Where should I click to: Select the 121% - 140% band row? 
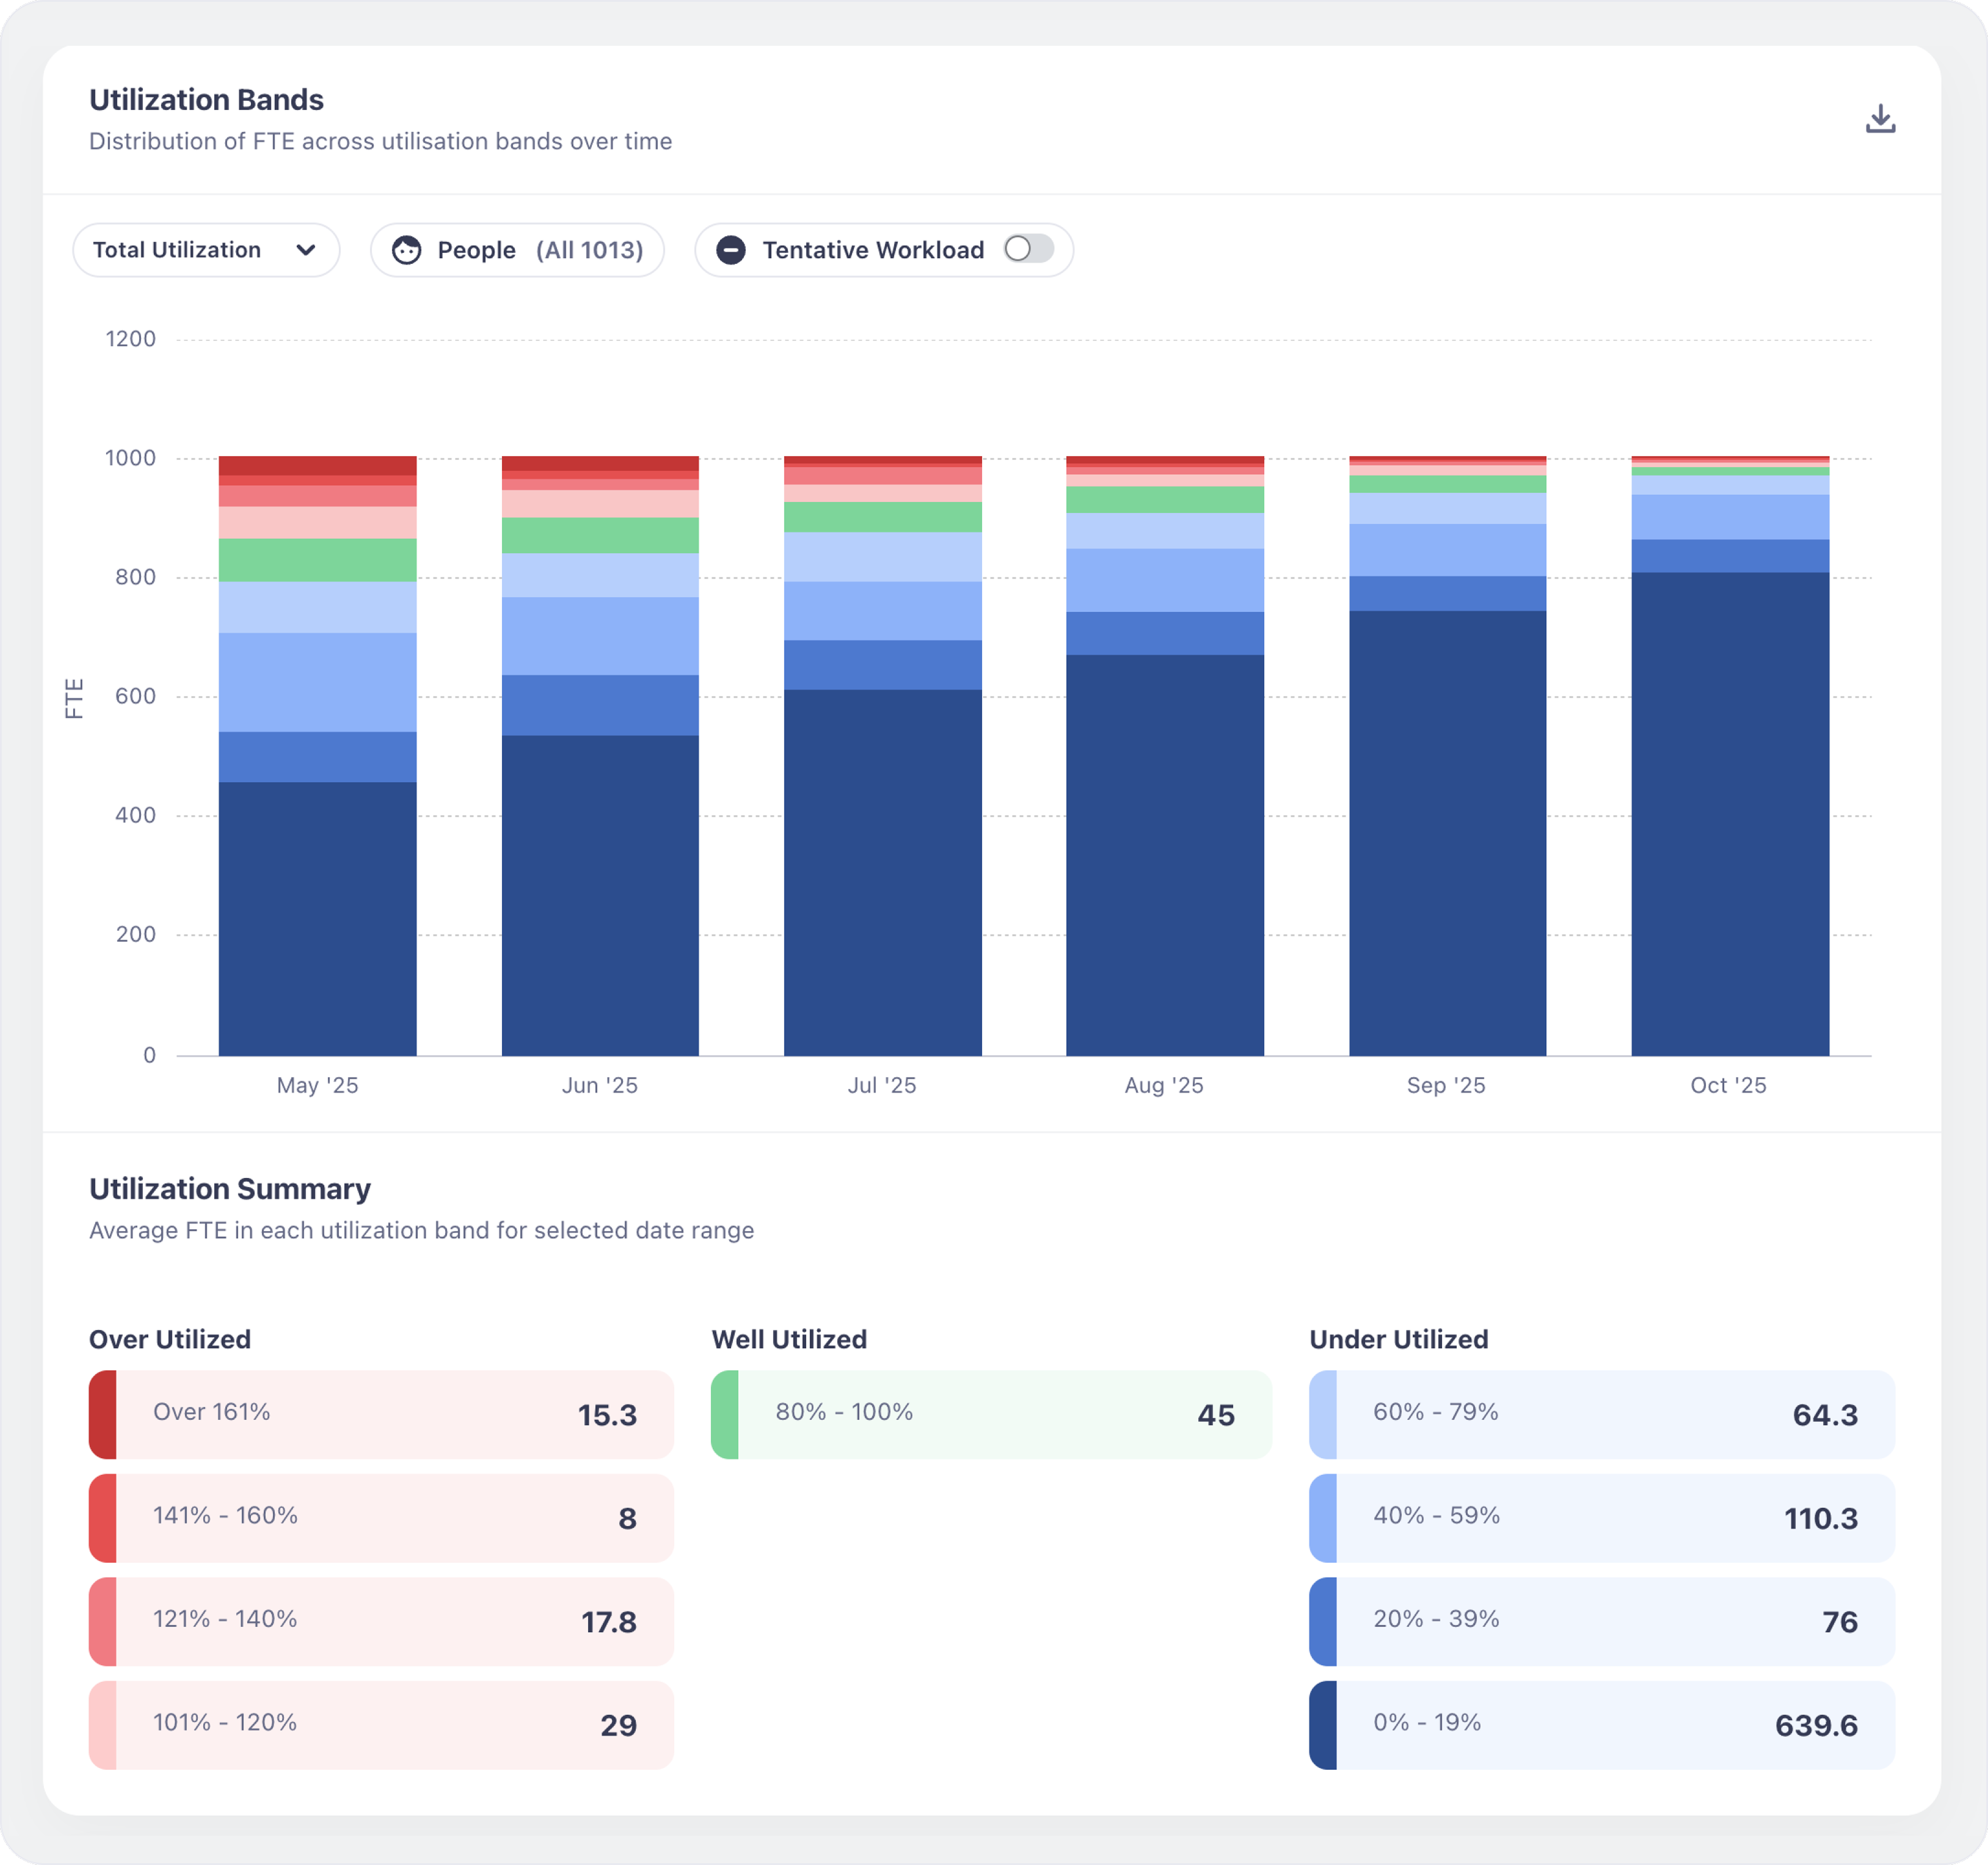[x=381, y=1621]
